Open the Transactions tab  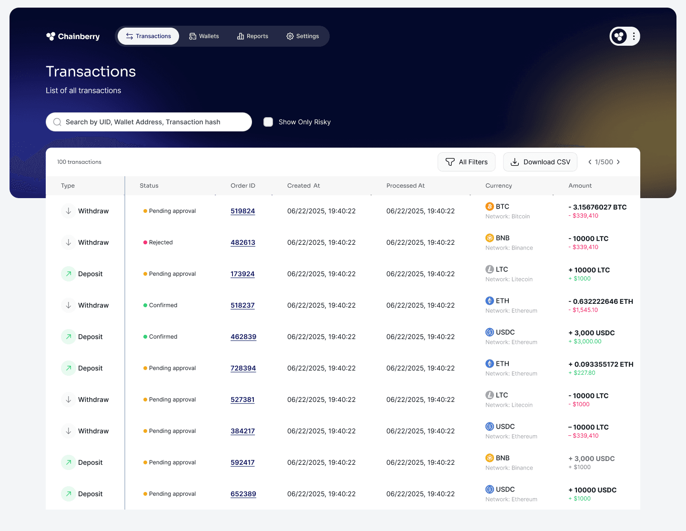point(149,36)
